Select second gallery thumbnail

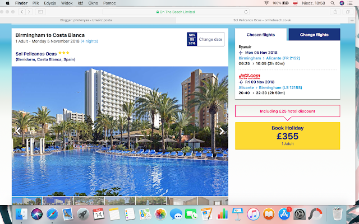click(58, 200)
